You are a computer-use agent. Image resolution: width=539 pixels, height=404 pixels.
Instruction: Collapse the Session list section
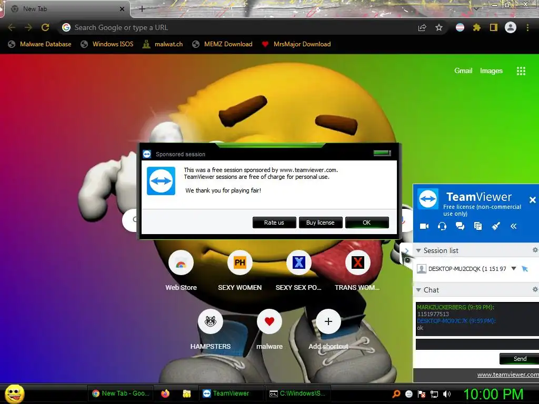click(x=418, y=250)
